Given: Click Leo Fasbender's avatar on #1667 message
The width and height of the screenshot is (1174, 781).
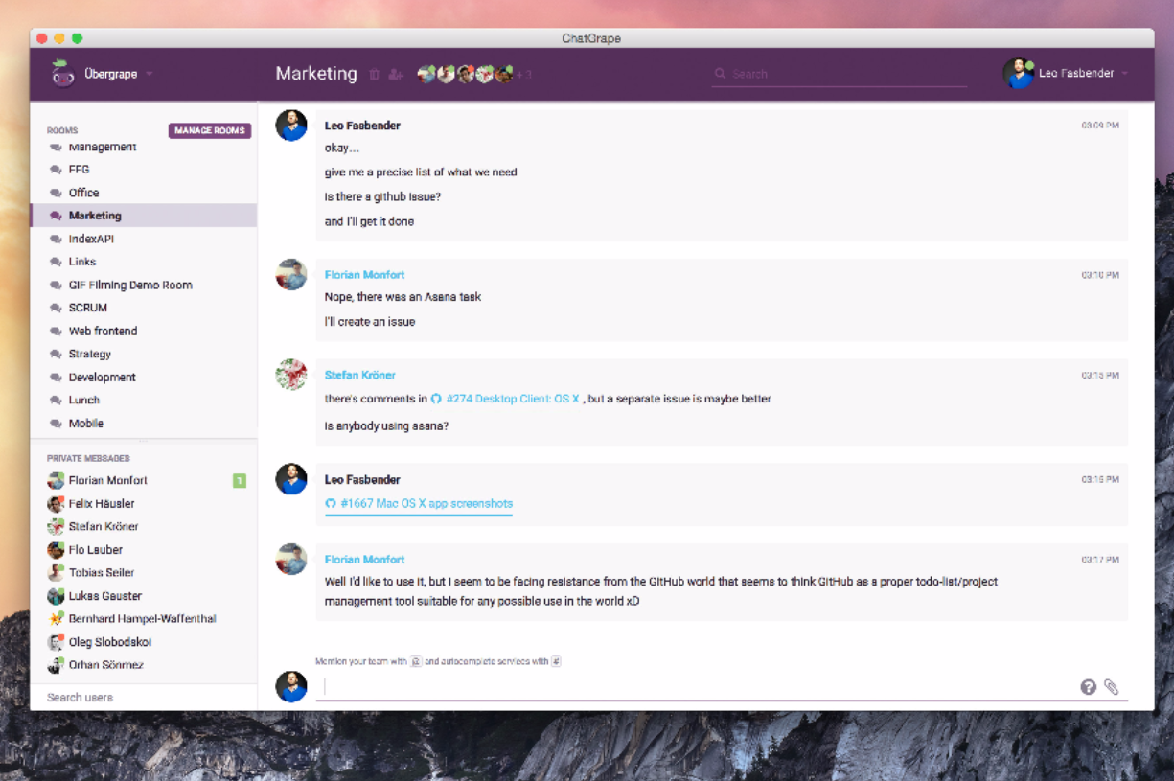Looking at the screenshot, I should tap(291, 479).
